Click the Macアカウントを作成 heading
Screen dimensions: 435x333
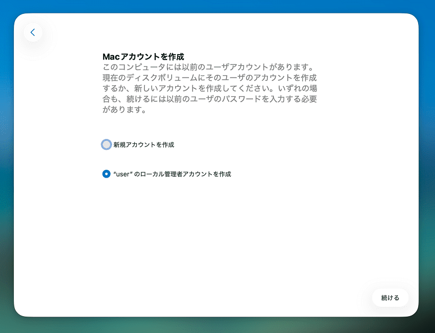point(143,57)
